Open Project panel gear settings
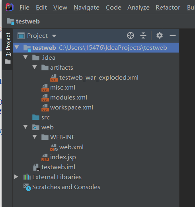Screen dimensions: 195x207 click(159, 35)
